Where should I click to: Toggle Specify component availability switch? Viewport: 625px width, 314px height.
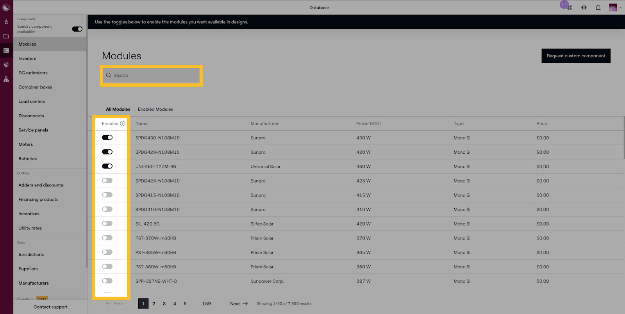tap(77, 29)
